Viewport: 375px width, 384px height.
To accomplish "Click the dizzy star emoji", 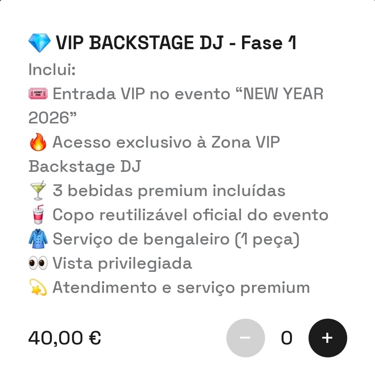I will (38, 288).
